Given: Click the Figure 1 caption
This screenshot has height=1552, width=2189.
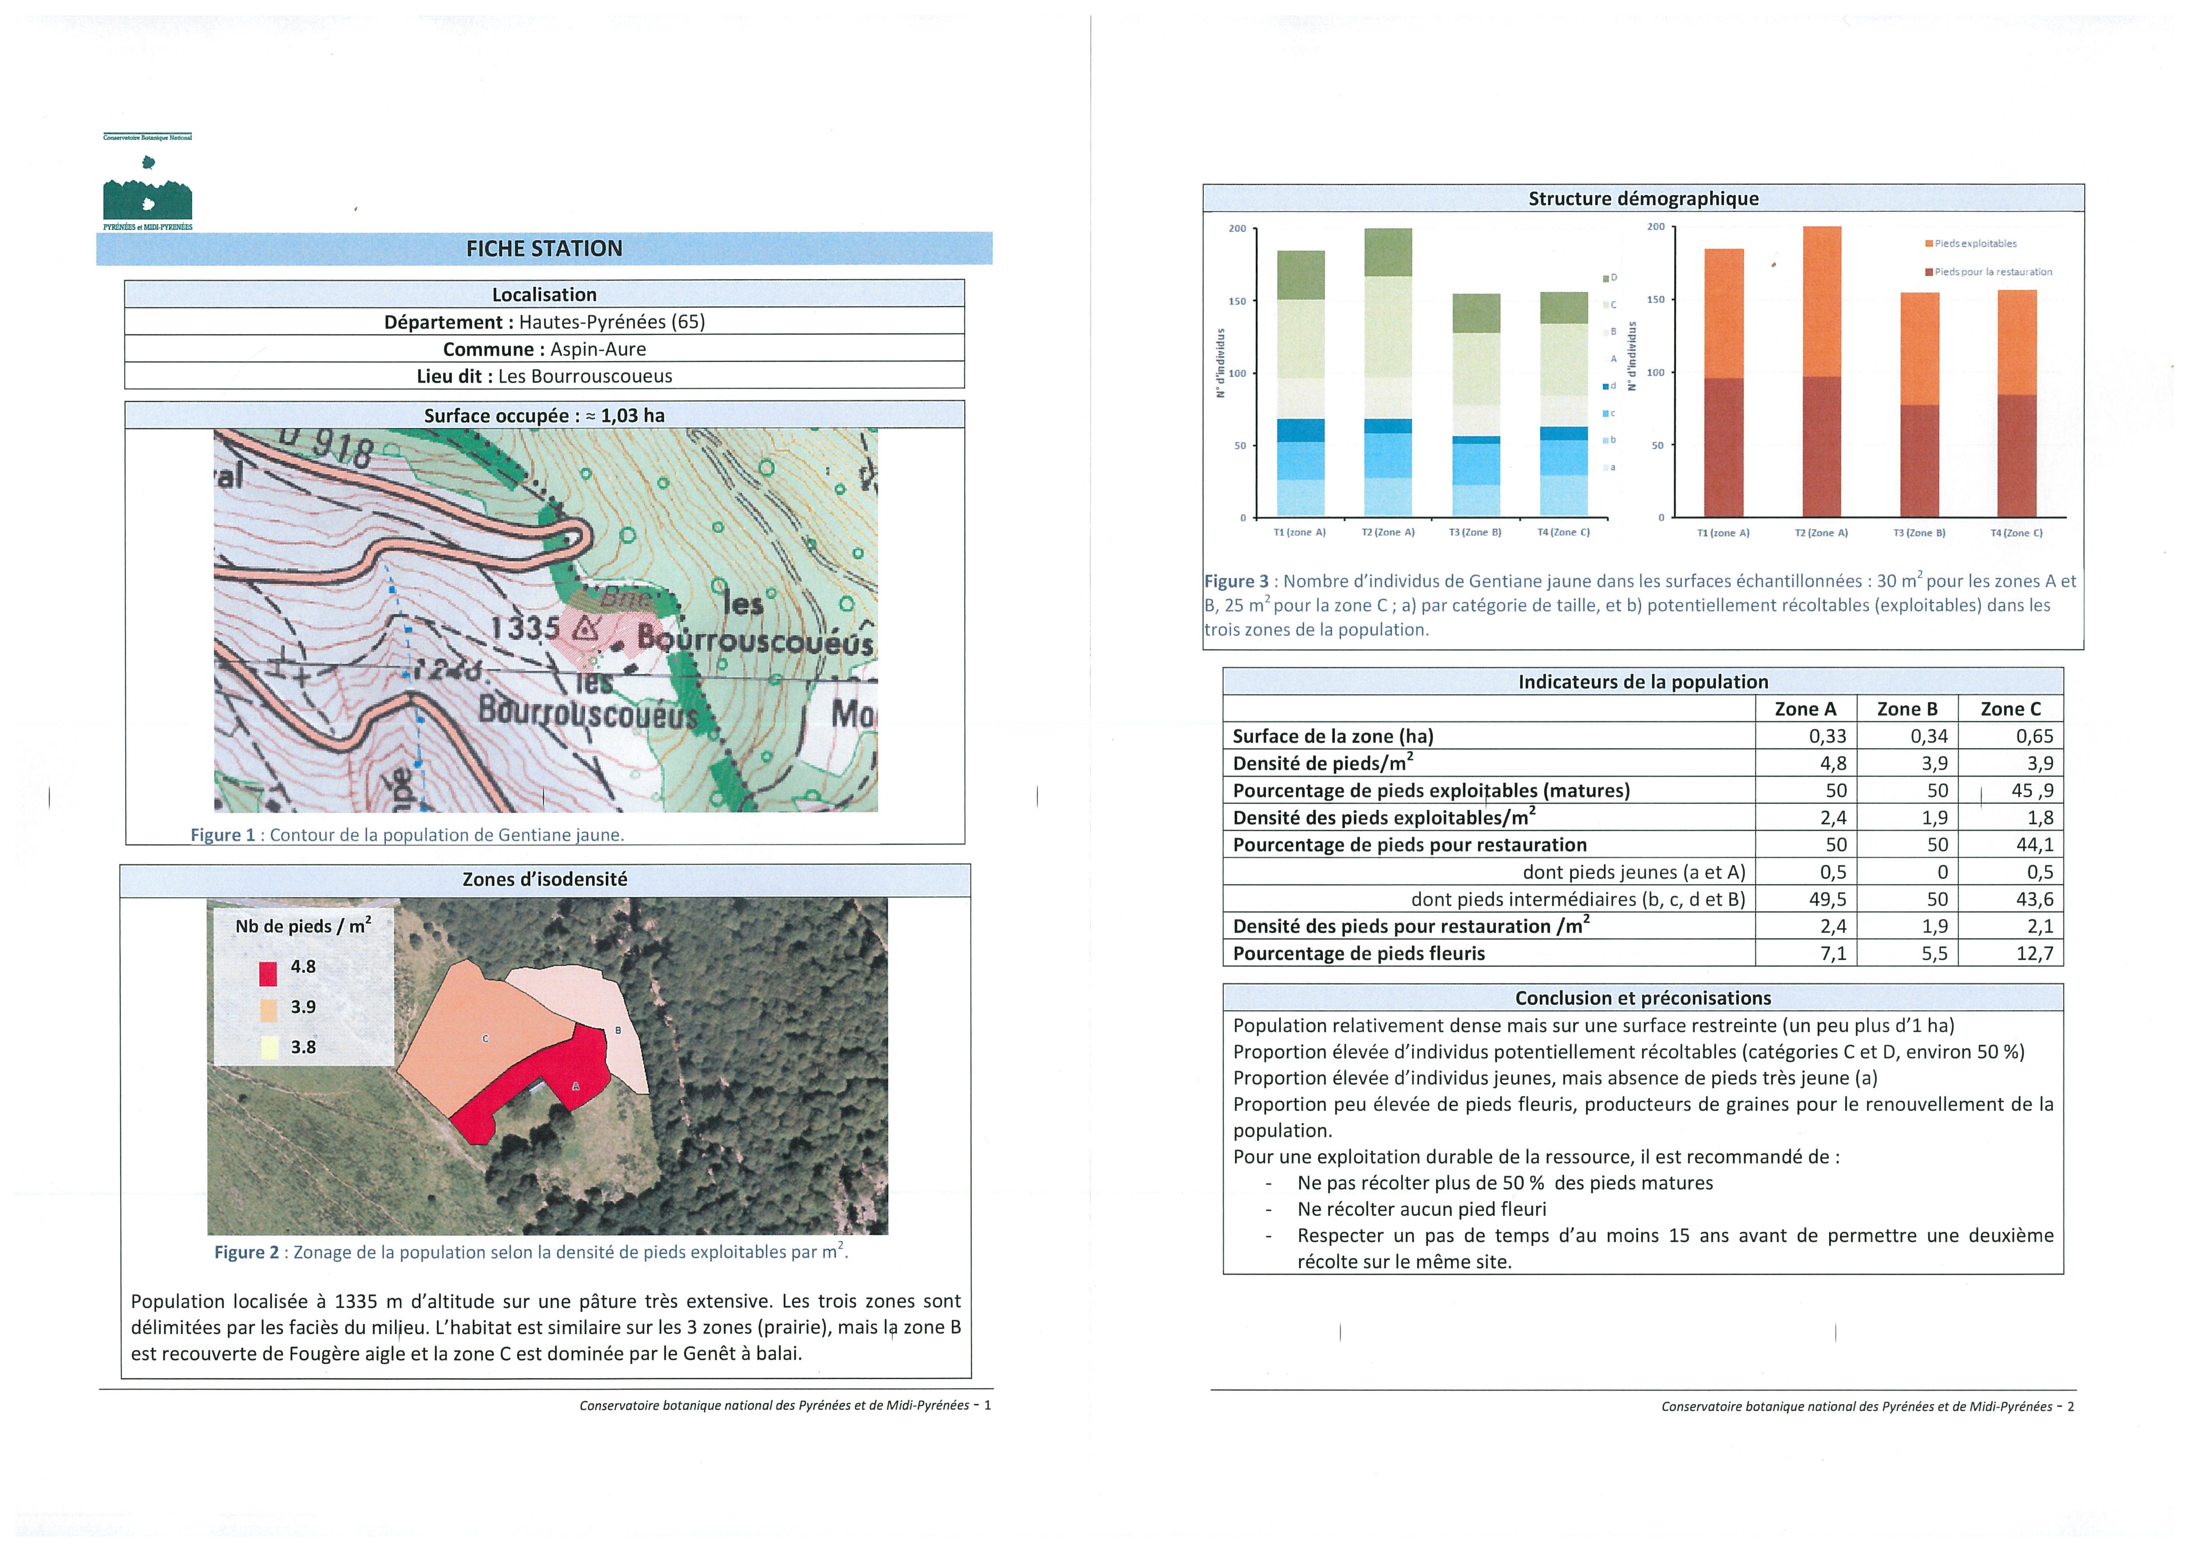Looking at the screenshot, I should pyautogui.click(x=407, y=834).
